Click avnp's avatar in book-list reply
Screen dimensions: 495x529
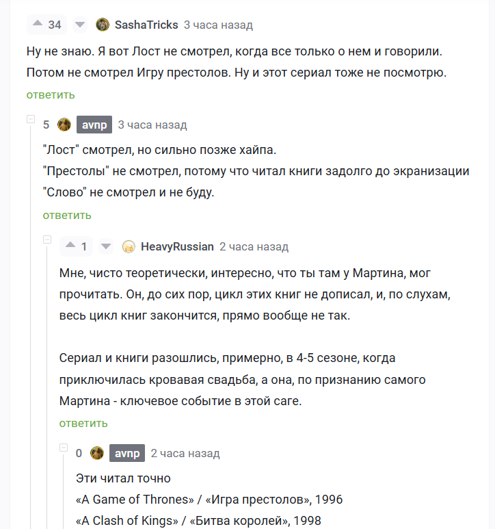coord(97,453)
